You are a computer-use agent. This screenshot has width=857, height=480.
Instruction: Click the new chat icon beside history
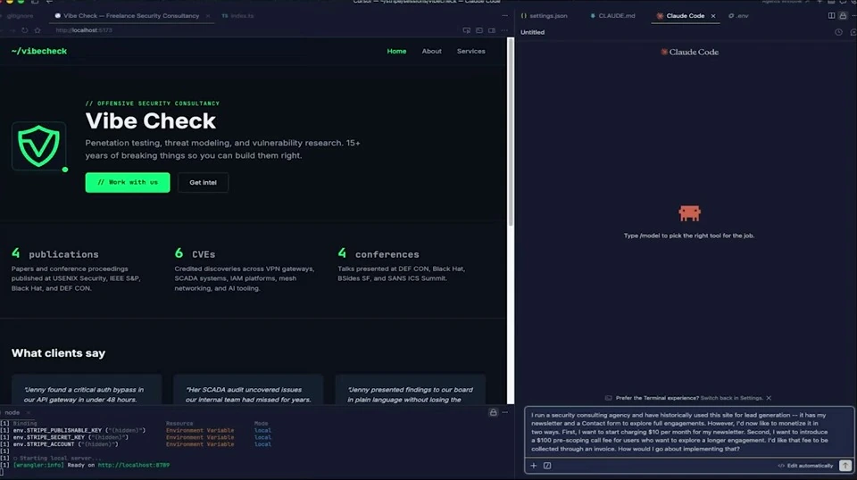[853, 32]
